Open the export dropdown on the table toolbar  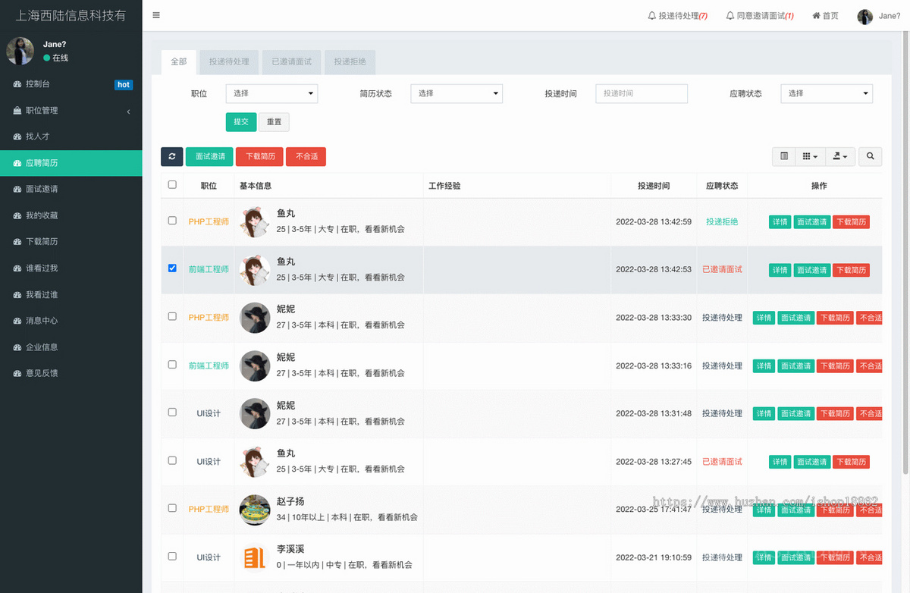(x=839, y=156)
